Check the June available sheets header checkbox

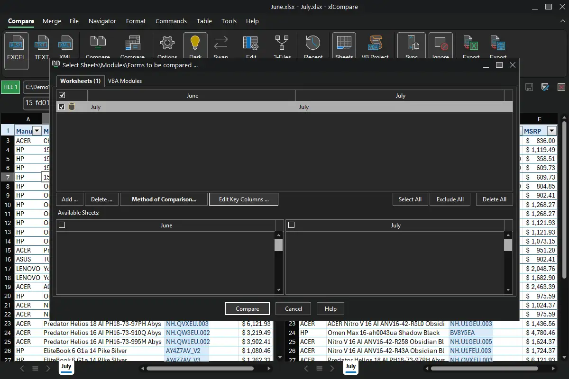(x=62, y=225)
